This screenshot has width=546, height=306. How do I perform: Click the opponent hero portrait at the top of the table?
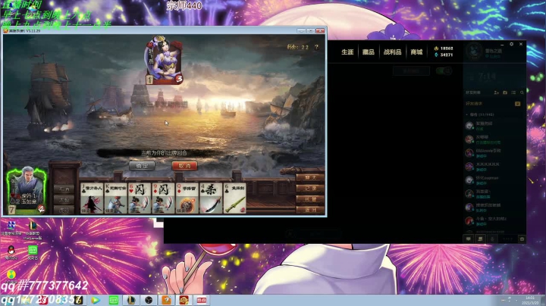click(x=164, y=61)
